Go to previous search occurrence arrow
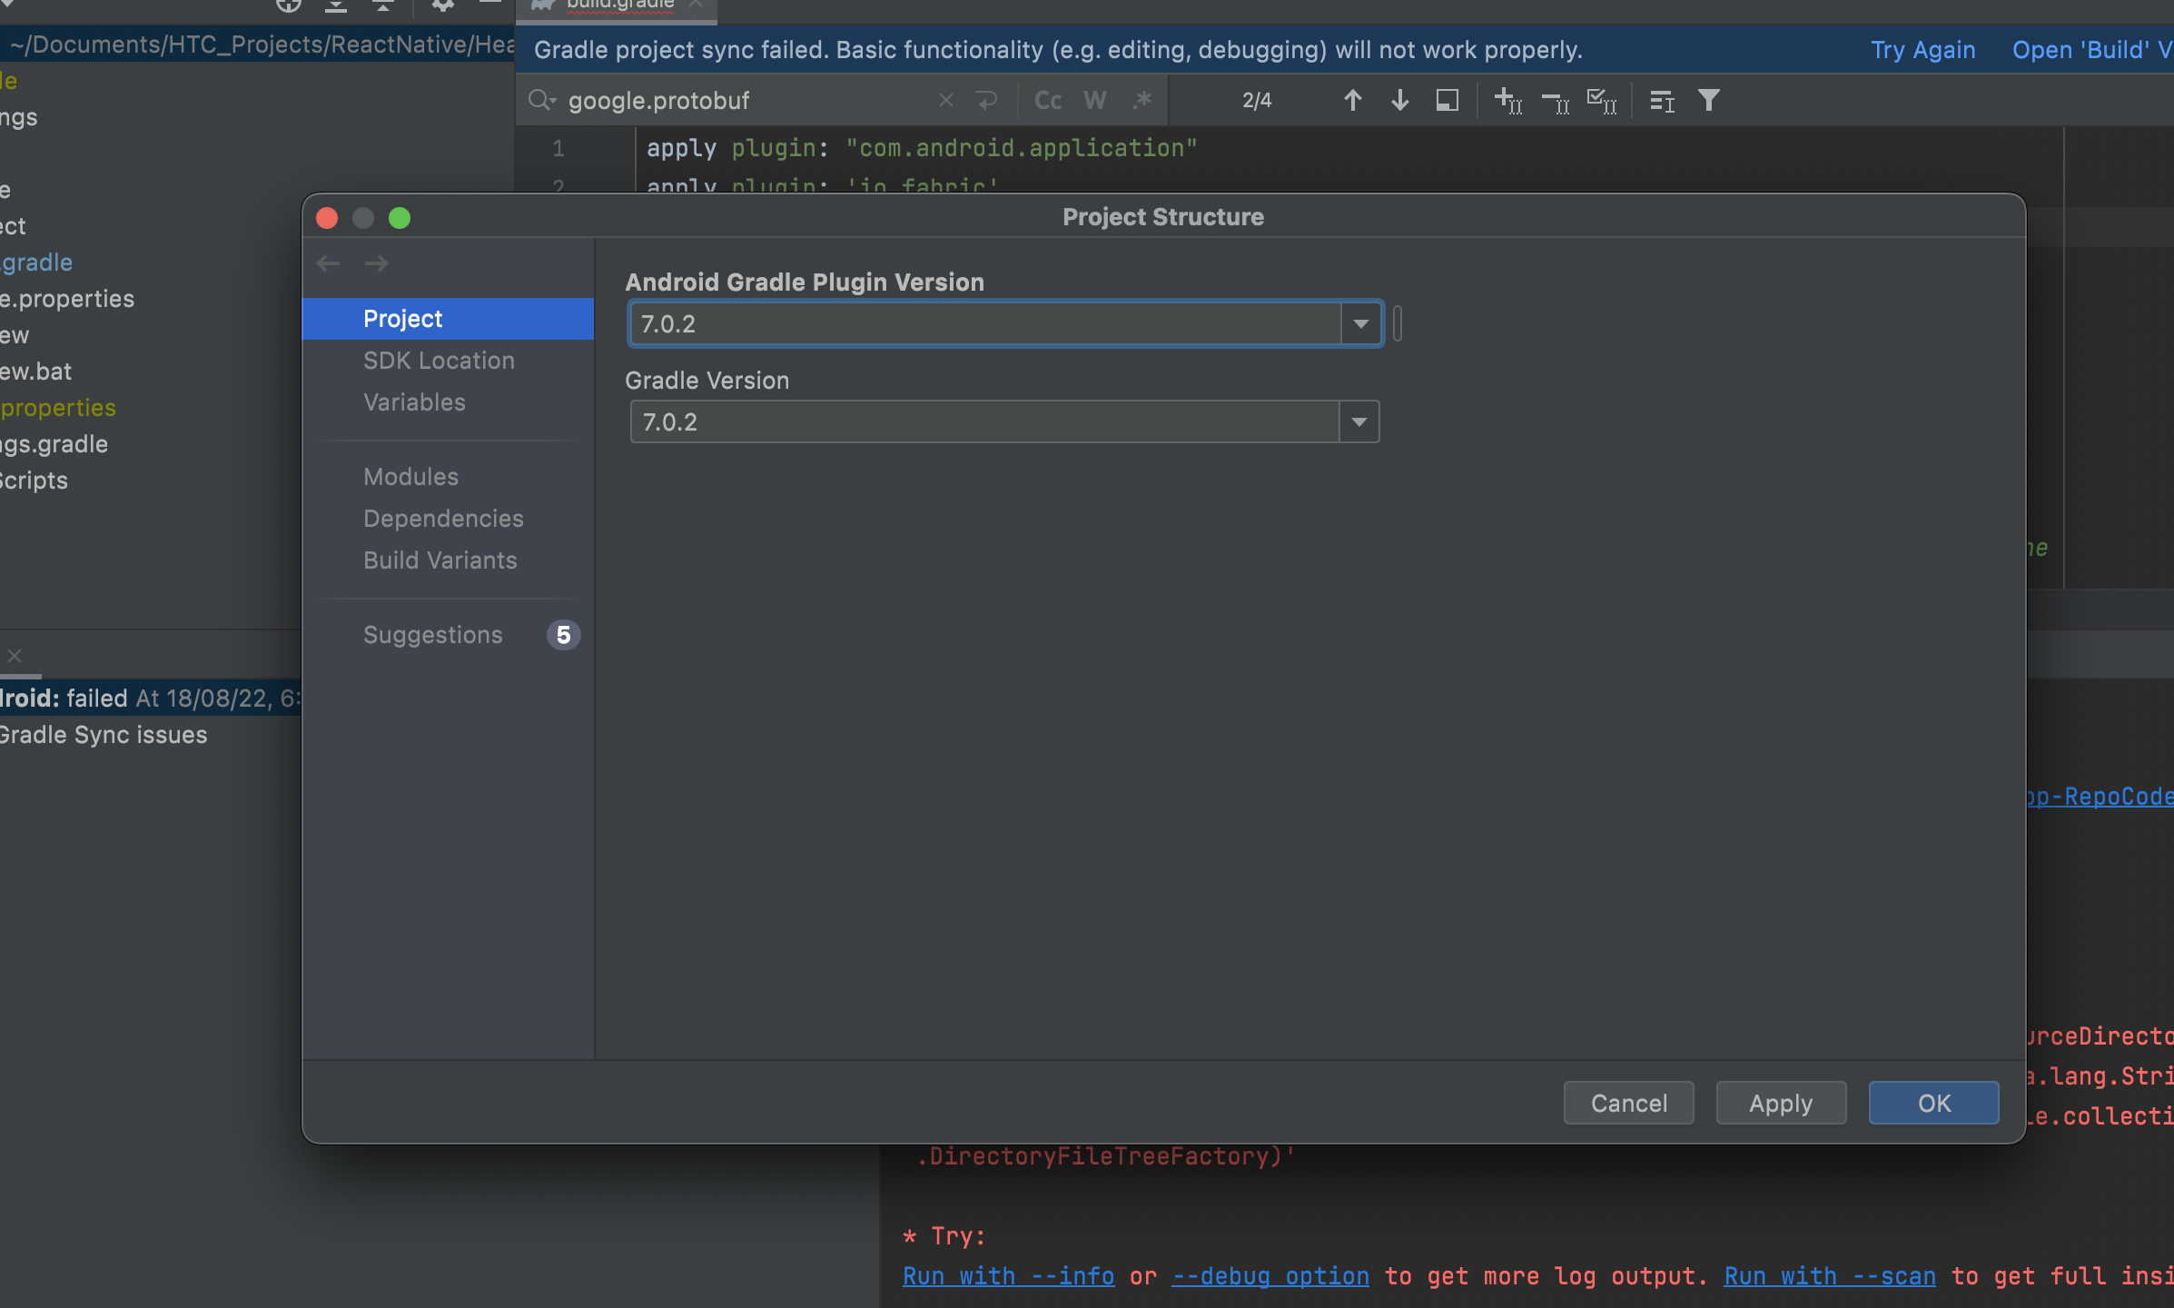Image resolution: width=2174 pixels, height=1308 pixels. tap(1352, 100)
